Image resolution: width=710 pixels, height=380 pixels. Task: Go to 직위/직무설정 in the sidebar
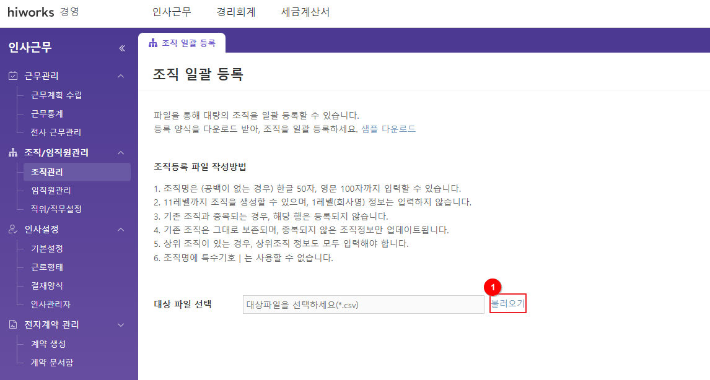[56, 209]
